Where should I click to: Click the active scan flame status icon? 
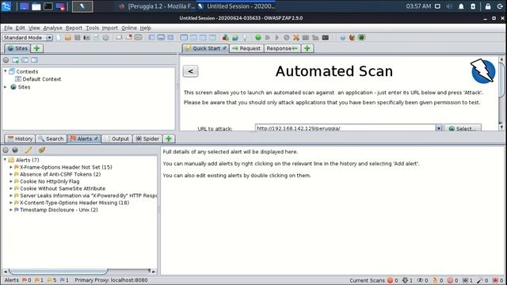click(435, 280)
